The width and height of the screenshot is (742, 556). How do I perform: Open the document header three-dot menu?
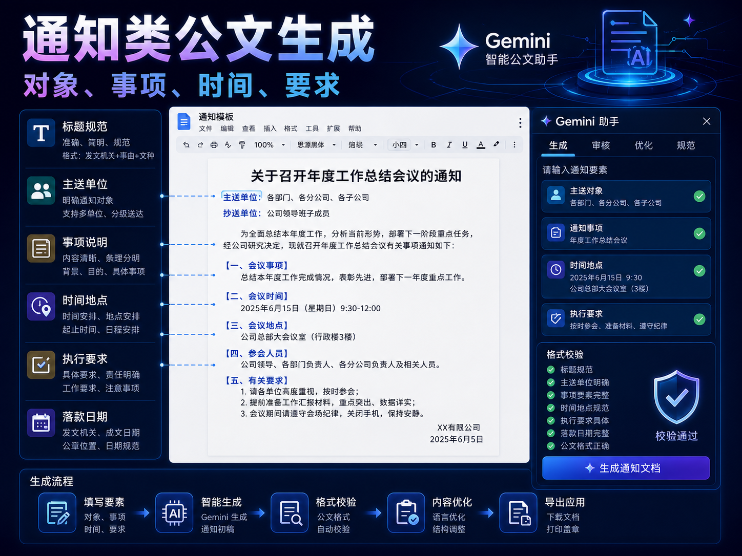point(520,123)
